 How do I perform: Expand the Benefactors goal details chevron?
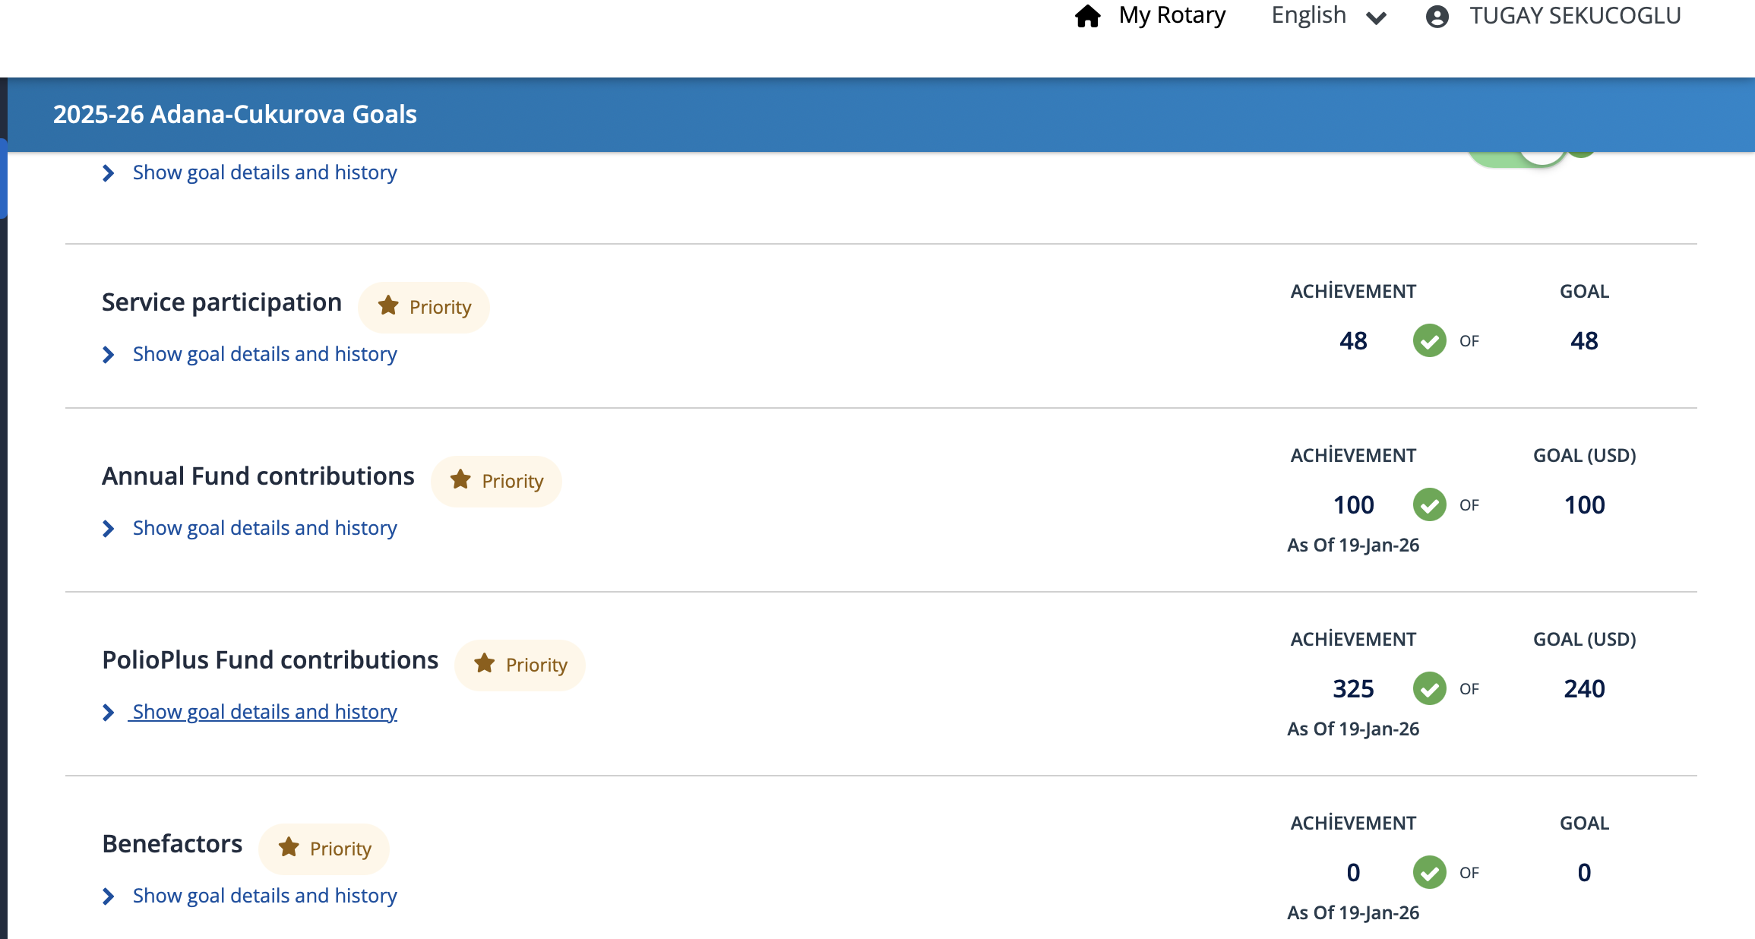[x=109, y=896]
